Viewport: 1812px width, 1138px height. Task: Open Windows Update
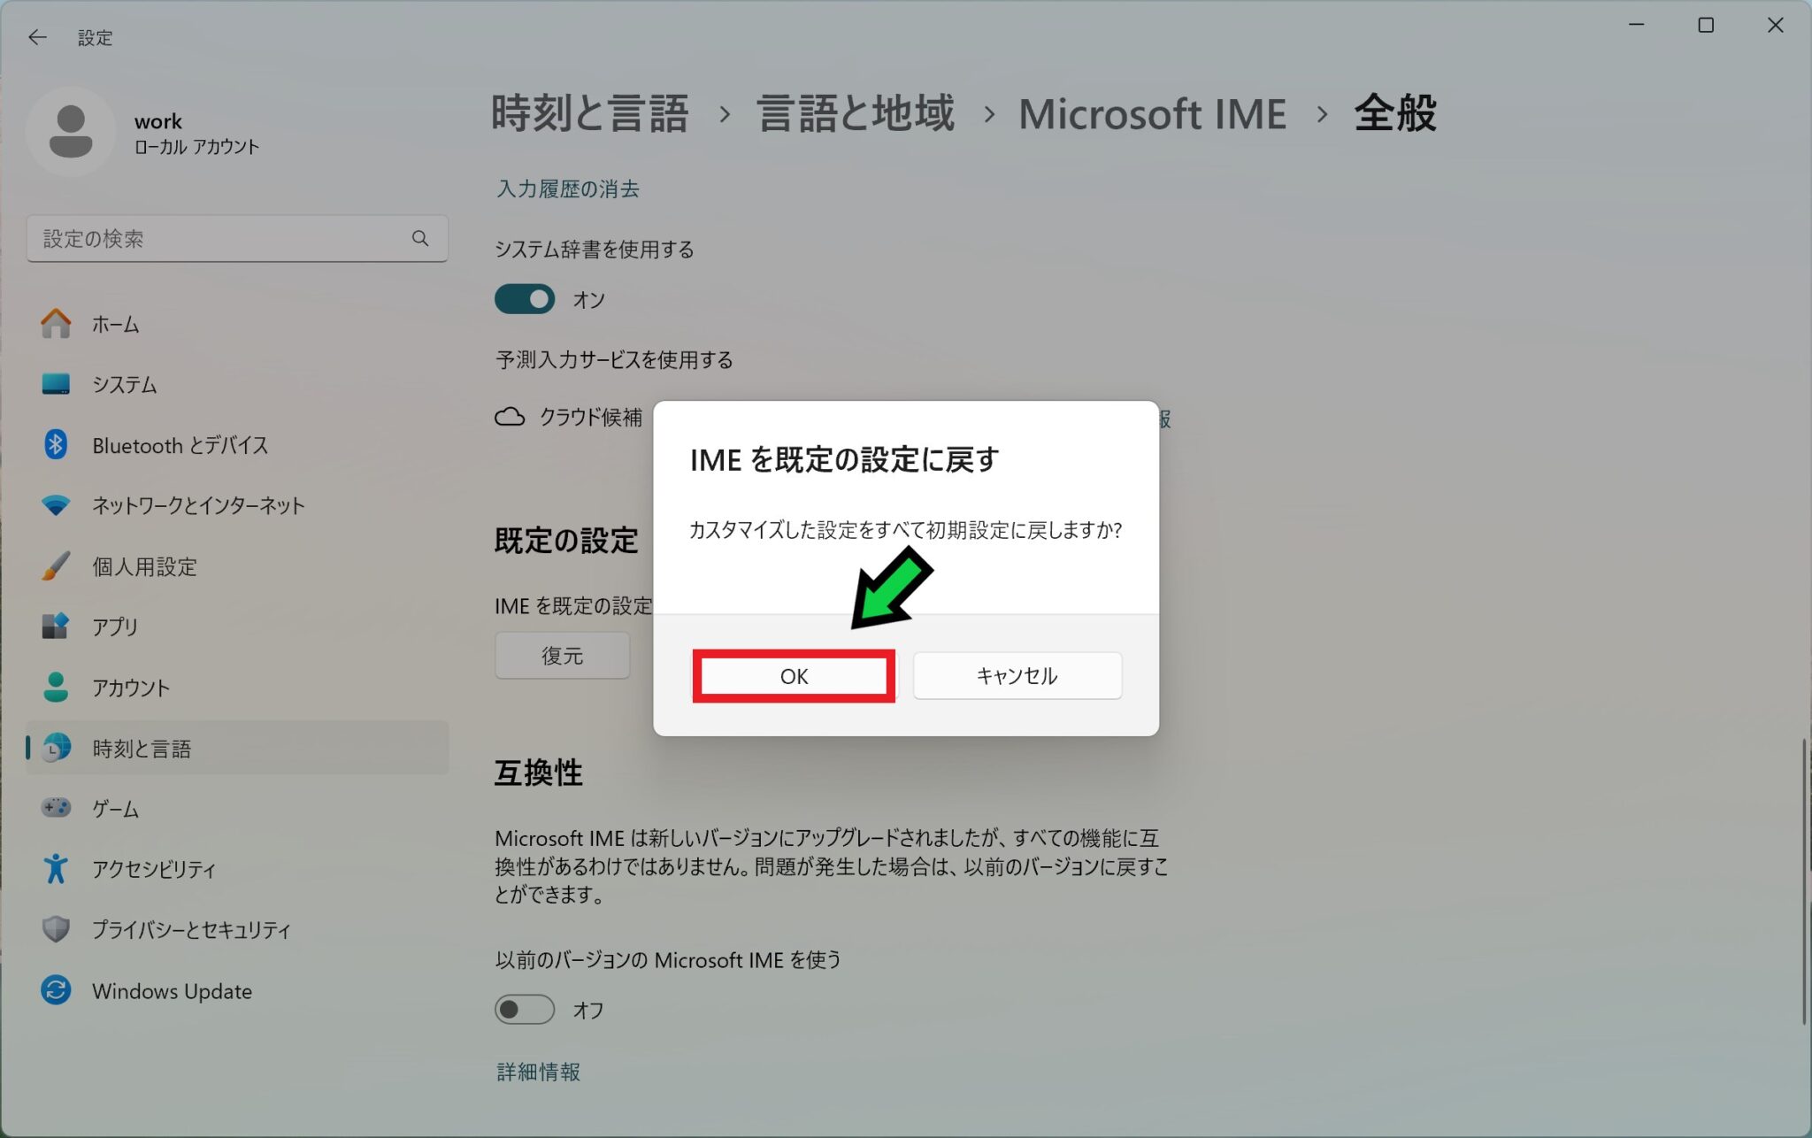click(x=171, y=990)
